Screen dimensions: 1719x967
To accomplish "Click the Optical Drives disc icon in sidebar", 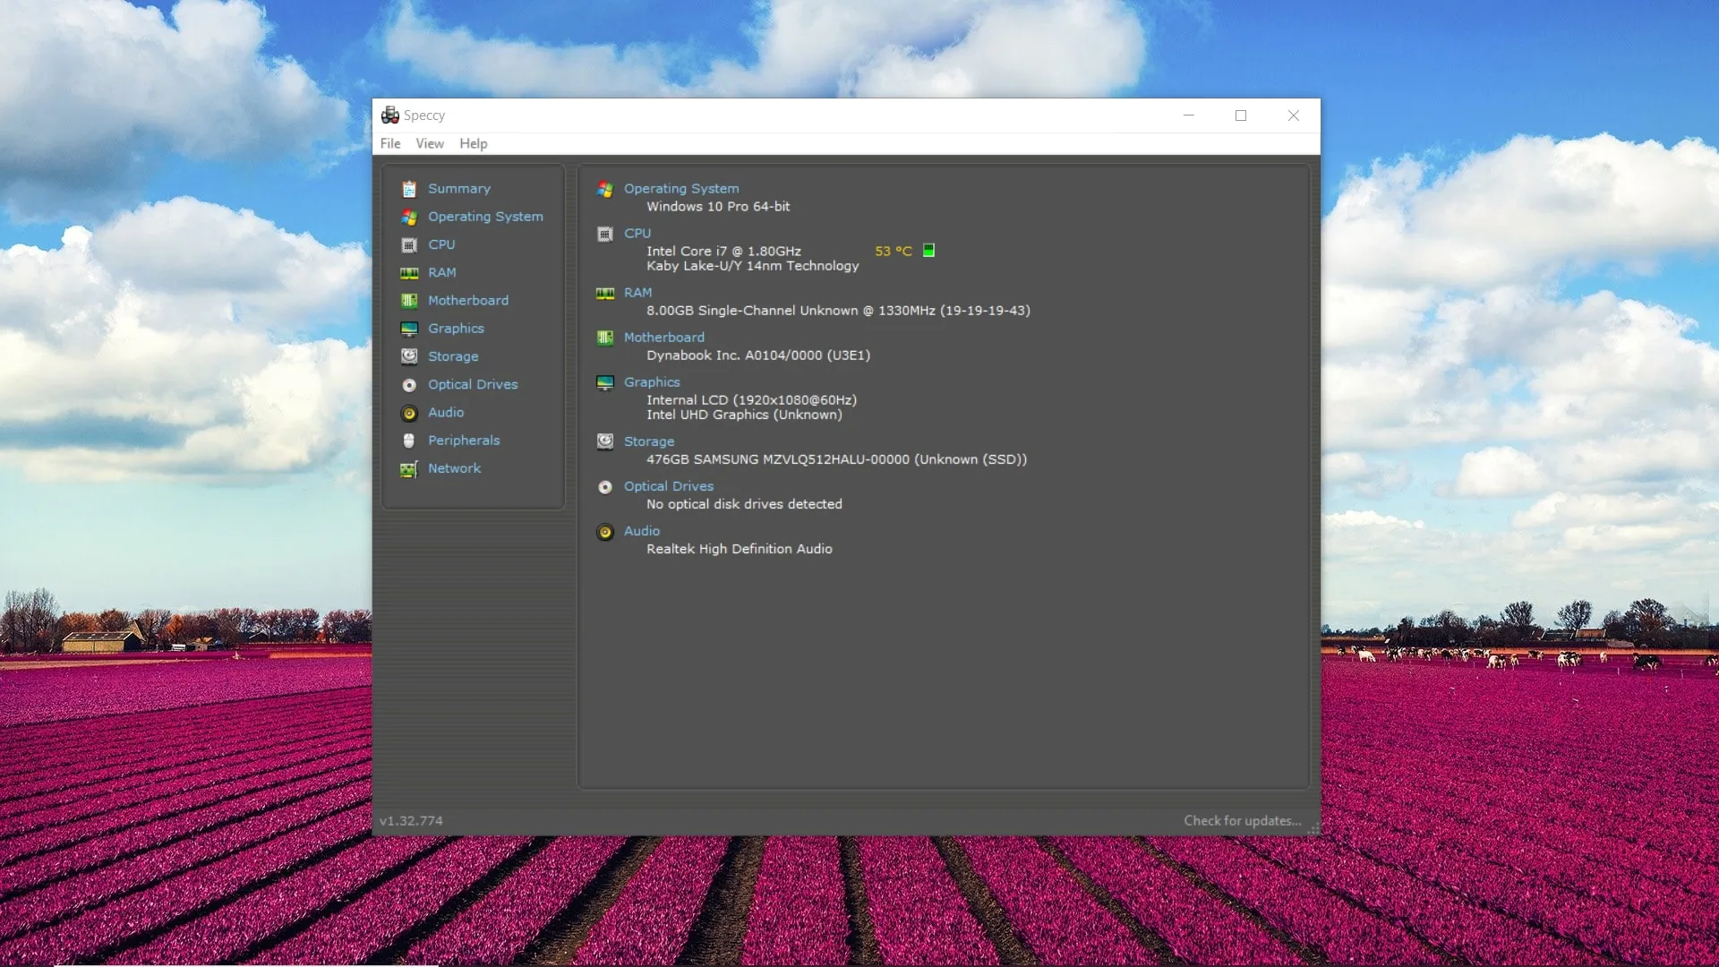I will (409, 385).
